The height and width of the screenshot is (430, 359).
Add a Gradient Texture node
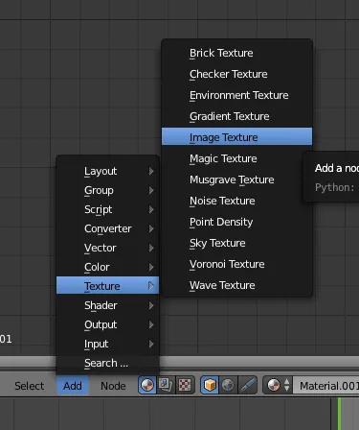coord(236,116)
